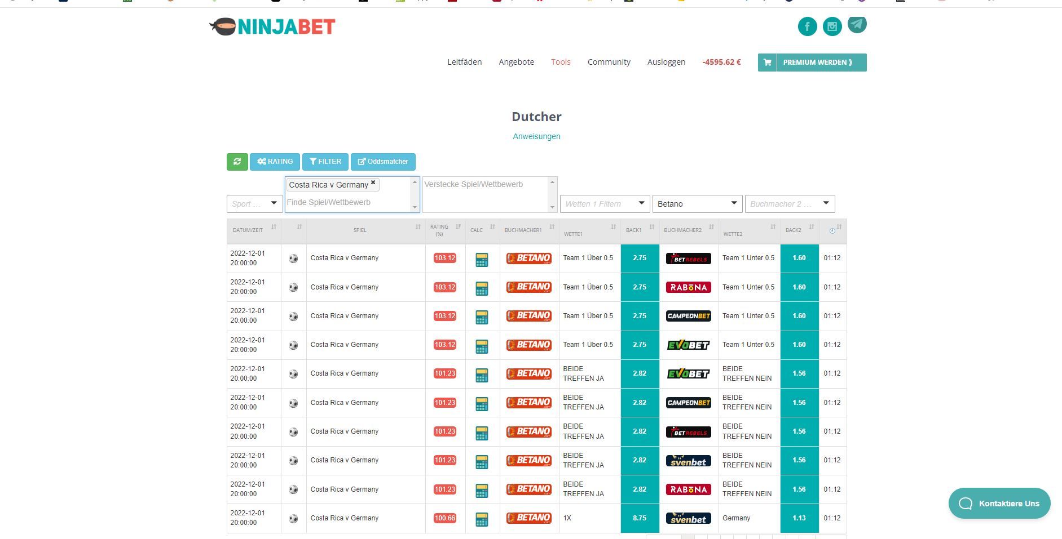Viewport: 1062px width, 539px height.
Task: Open the Facebook social icon
Action: [x=807, y=26]
